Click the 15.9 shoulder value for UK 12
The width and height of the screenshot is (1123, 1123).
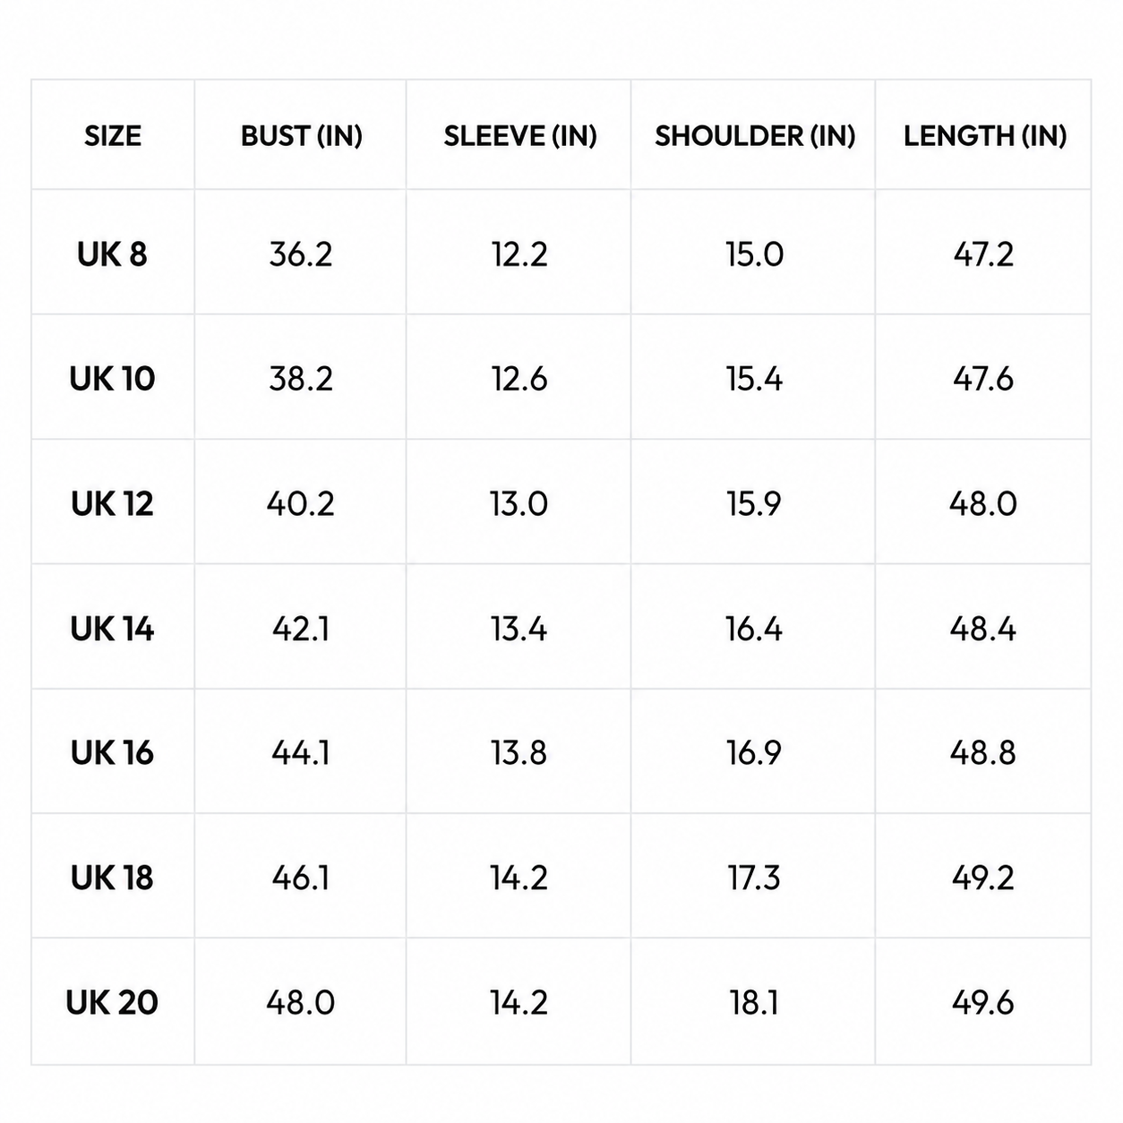(754, 504)
